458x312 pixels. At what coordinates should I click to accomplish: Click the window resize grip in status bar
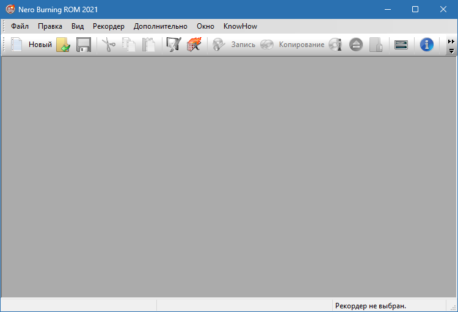tap(453, 307)
